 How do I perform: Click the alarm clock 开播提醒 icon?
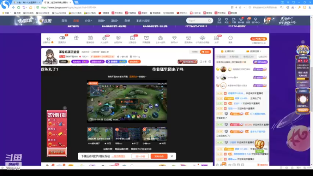click(146, 38)
